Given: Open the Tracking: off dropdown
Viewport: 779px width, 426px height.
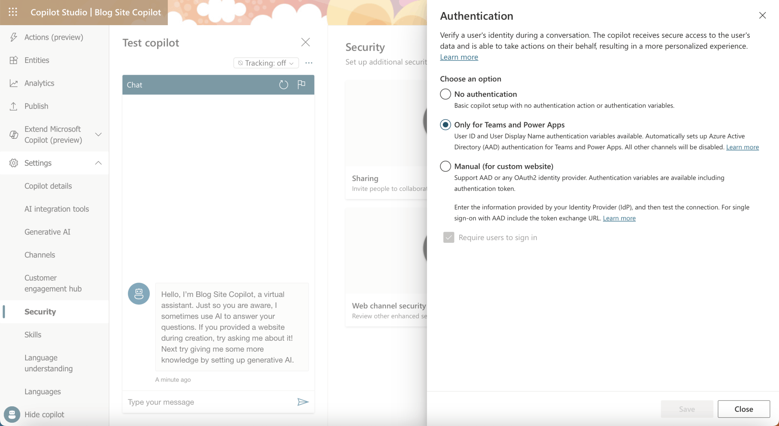Looking at the screenshot, I should 266,63.
